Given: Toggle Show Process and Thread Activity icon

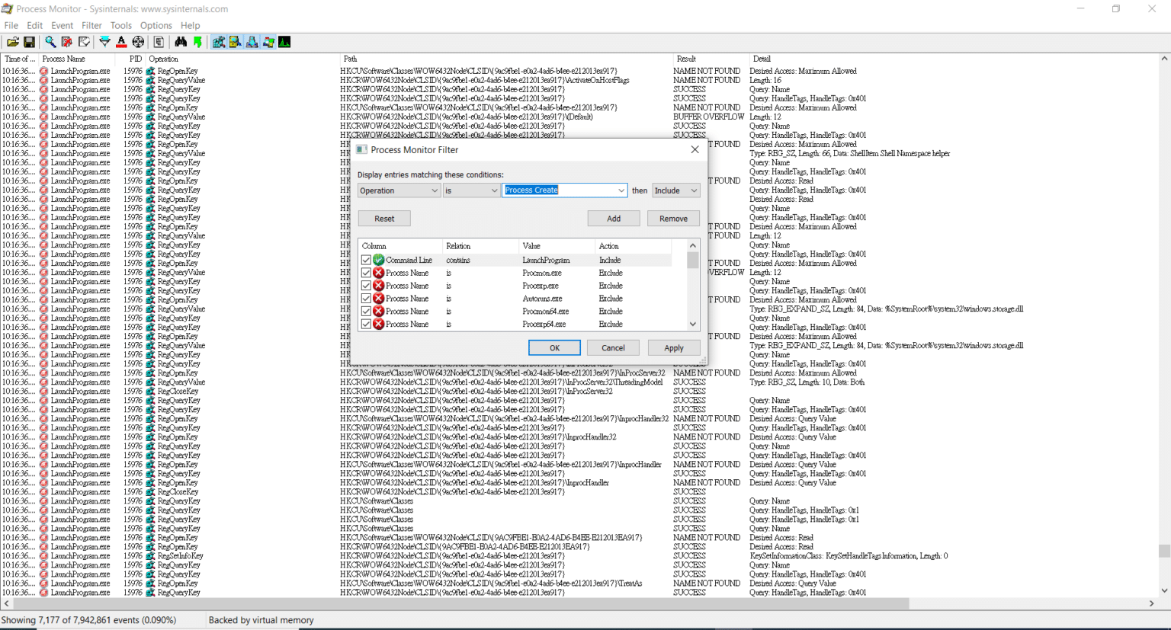Looking at the screenshot, I should point(268,42).
